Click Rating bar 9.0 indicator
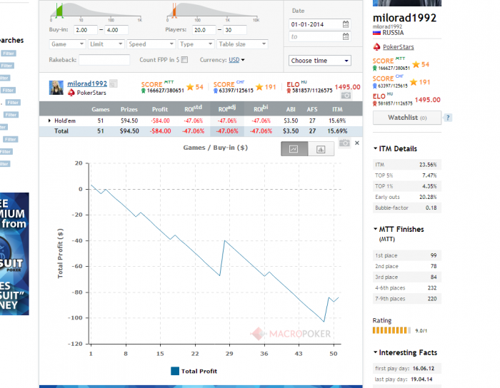500x388 pixels. (391, 330)
